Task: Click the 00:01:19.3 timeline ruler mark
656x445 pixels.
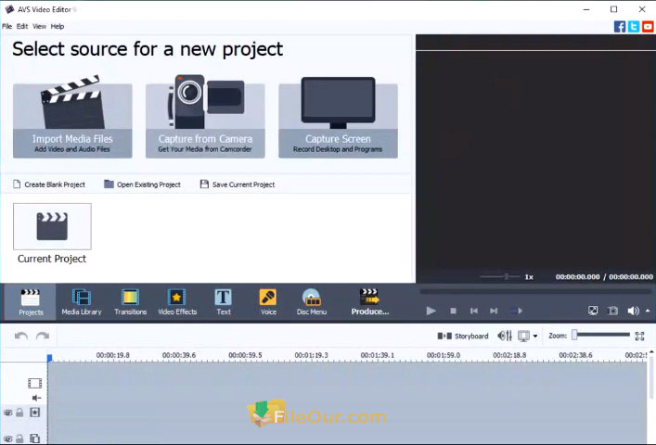Action: [311, 355]
